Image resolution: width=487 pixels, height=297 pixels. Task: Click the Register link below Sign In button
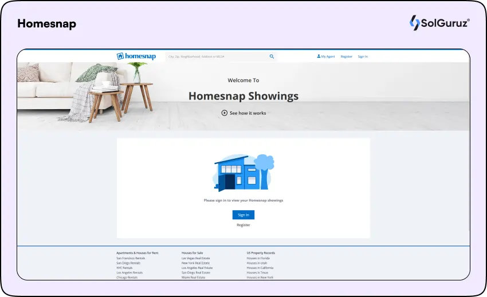pyautogui.click(x=244, y=225)
